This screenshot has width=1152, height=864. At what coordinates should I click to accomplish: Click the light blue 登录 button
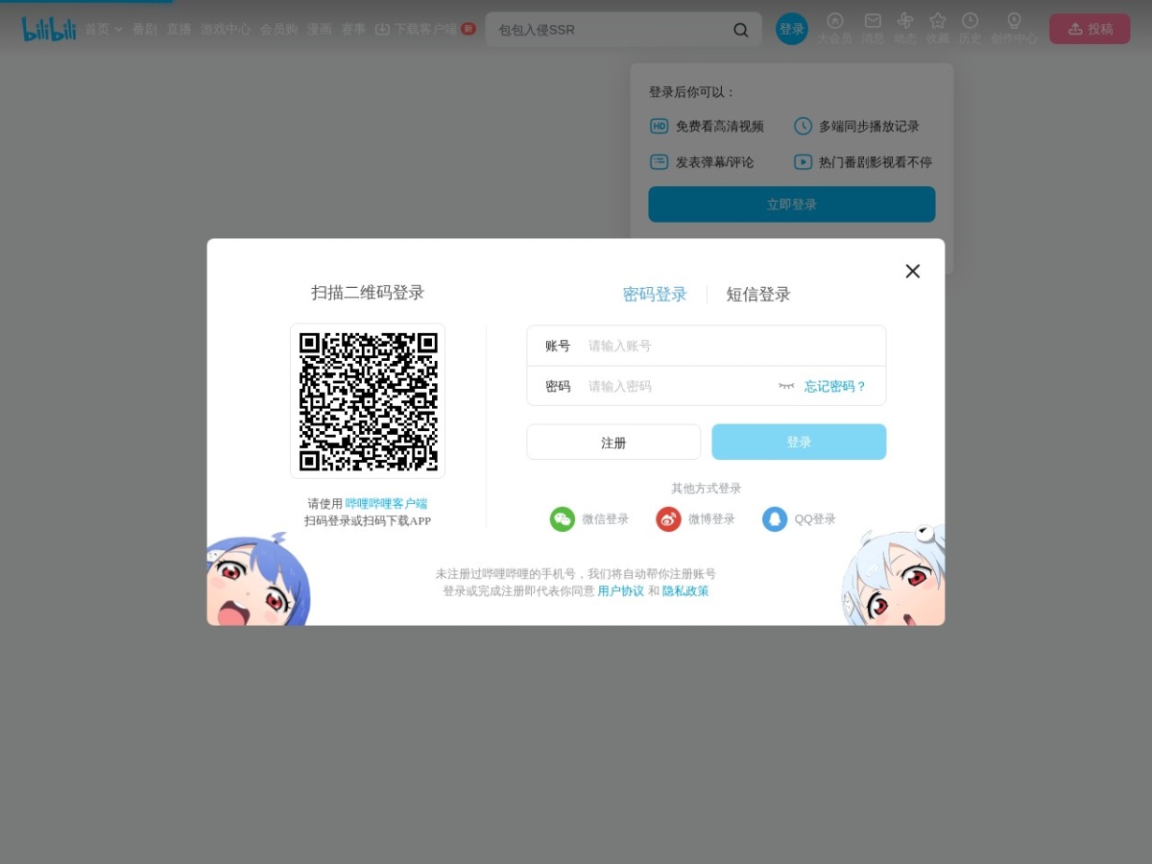pos(799,443)
